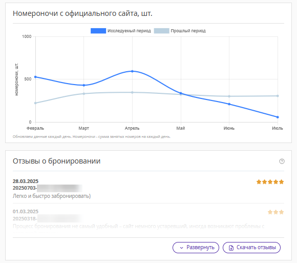297x263 pixels.
Task: Download reviews via Скачать отзывы button
Action: pyautogui.click(x=251, y=248)
